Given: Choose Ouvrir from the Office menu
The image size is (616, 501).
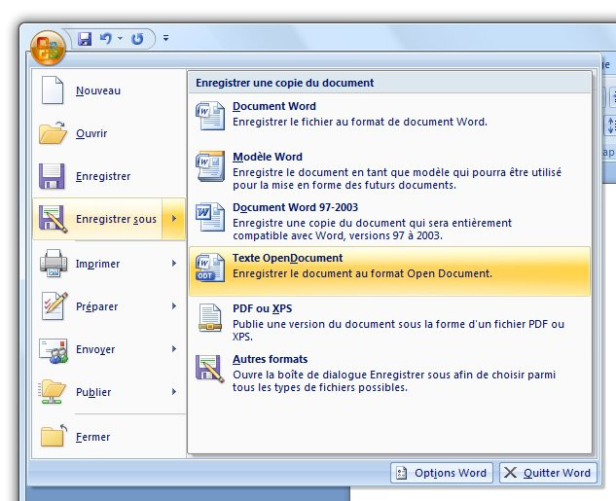Looking at the screenshot, I should (x=91, y=134).
